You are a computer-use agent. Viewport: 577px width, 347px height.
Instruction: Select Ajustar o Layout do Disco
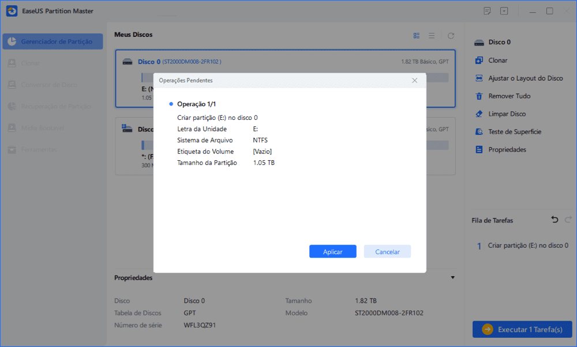(526, 78)
